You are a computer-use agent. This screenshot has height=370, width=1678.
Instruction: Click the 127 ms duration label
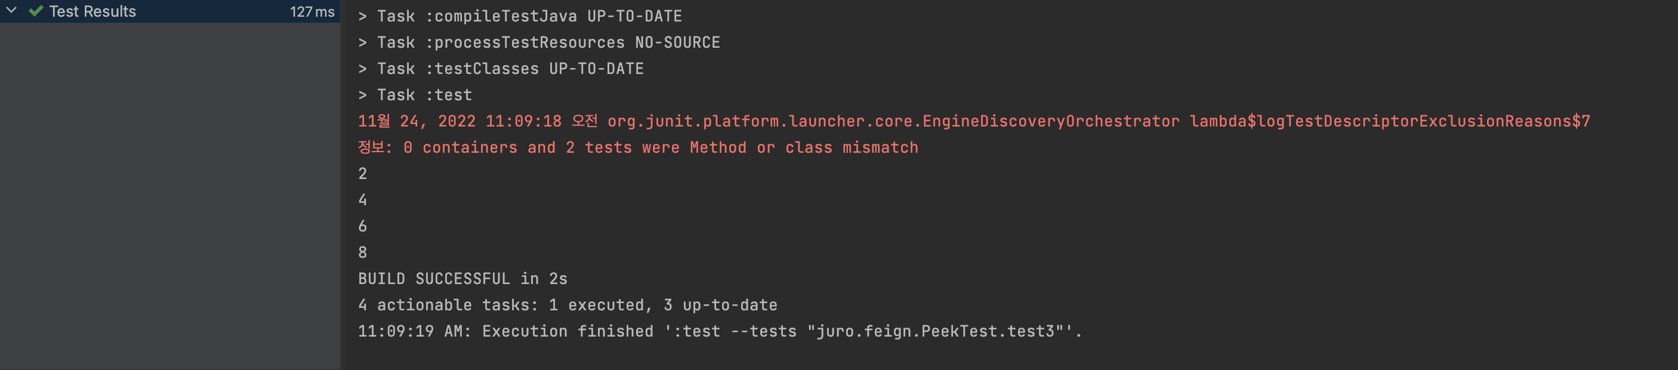[x=312, y=12]
